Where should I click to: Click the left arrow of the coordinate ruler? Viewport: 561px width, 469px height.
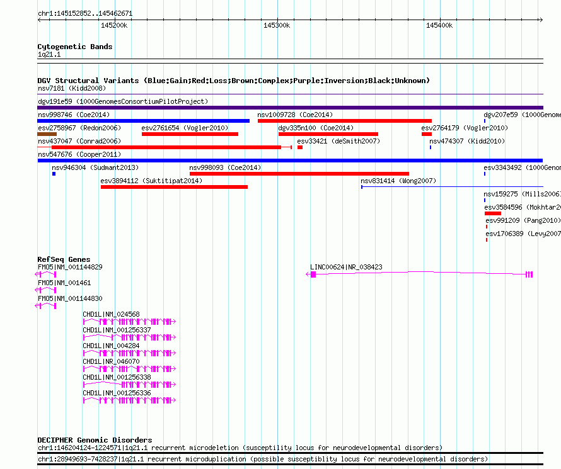39,20
